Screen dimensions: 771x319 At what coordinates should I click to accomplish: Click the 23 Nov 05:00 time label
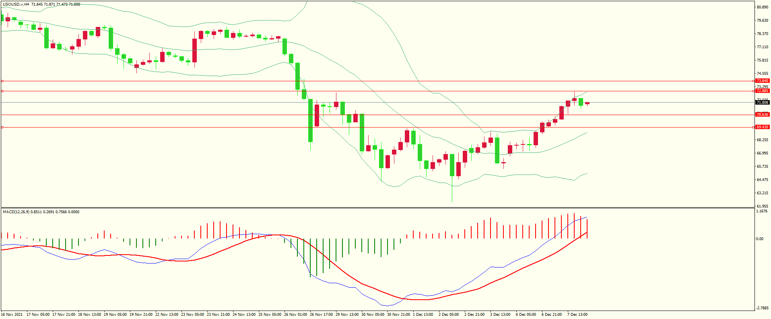[192, 315]
